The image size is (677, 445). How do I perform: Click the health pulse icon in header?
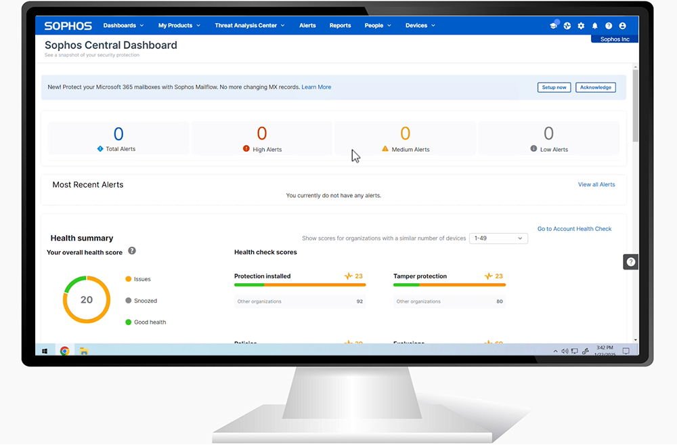pos(567,26)
